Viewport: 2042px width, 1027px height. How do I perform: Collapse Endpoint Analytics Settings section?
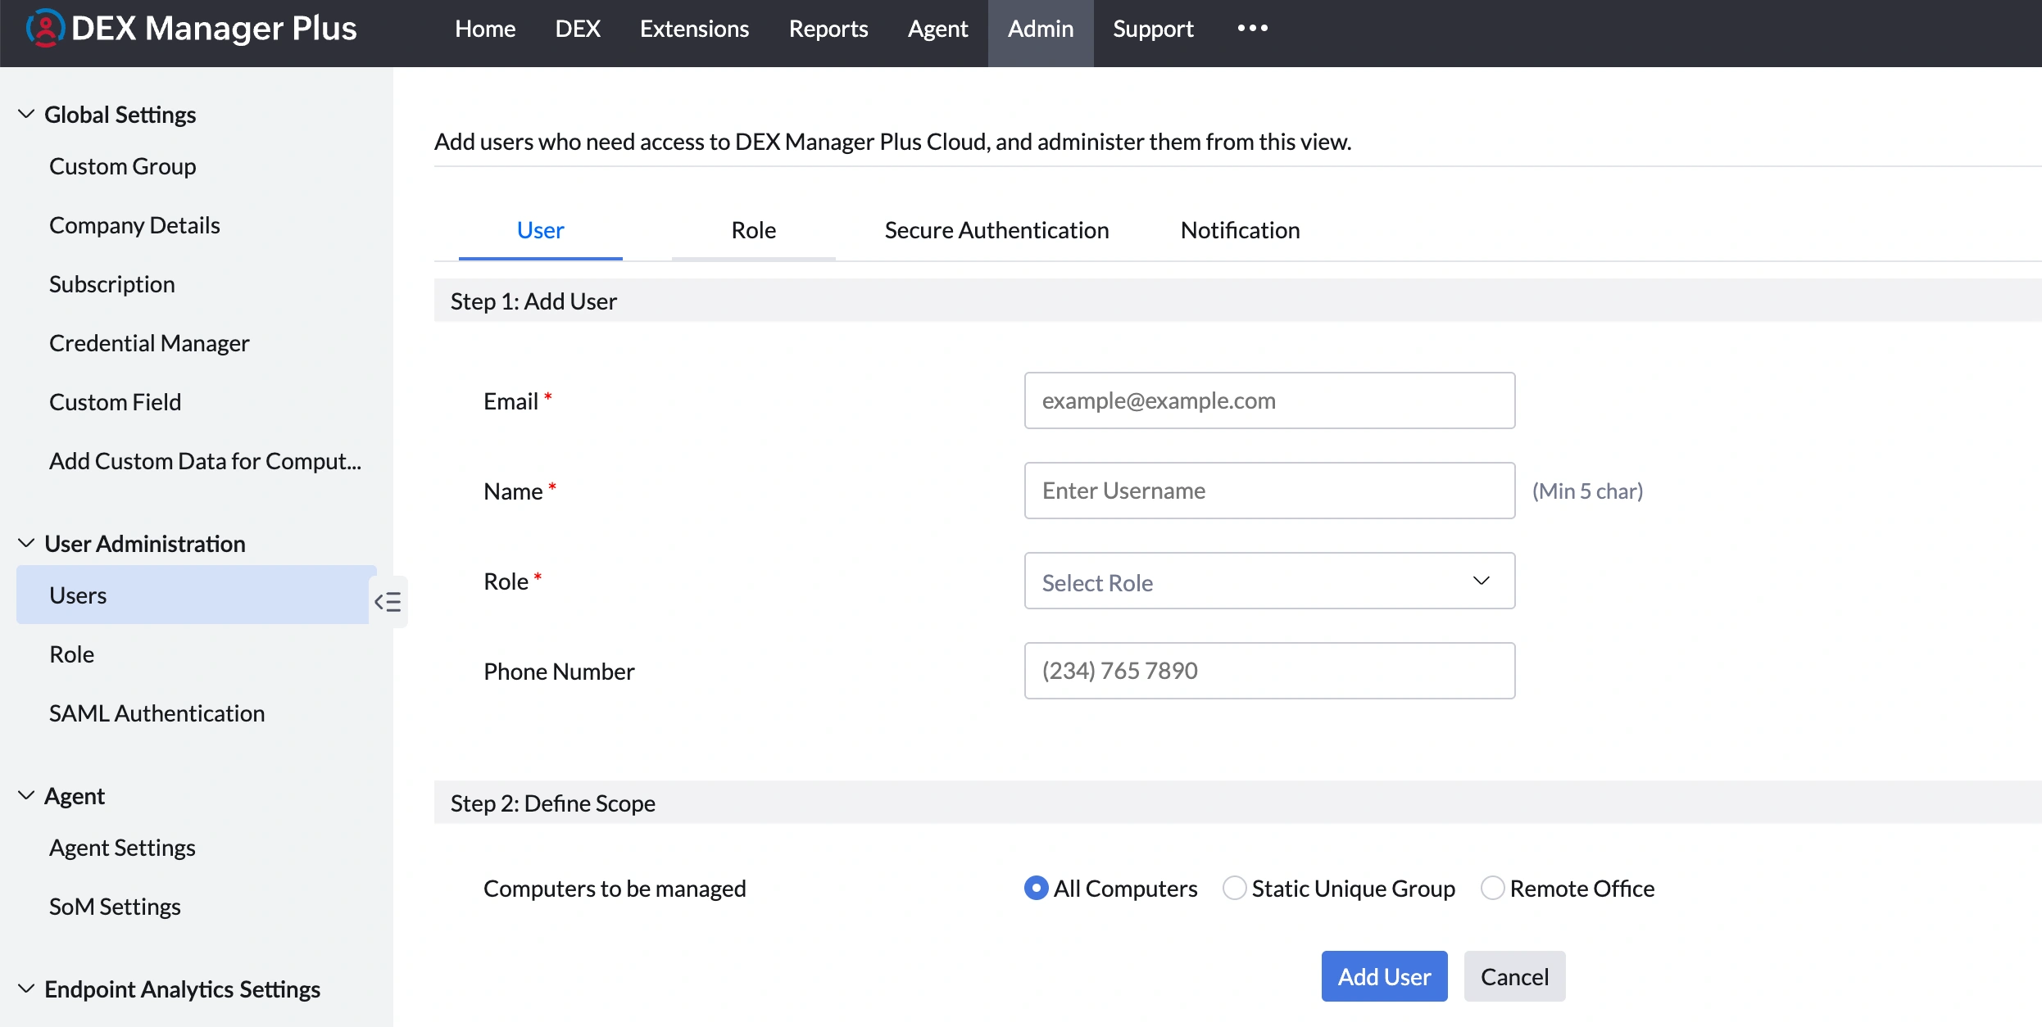click(26, 989)
